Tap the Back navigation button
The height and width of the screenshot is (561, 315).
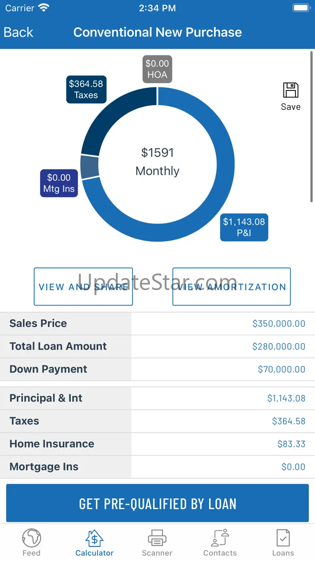[19, 32]
